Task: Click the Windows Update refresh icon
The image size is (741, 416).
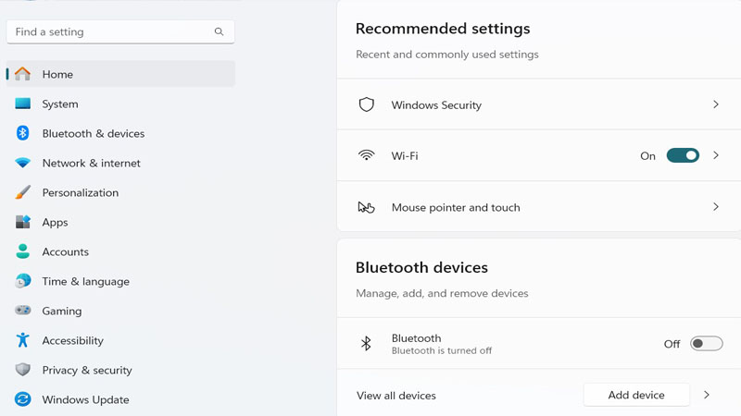Action: click(x=22, y=399)
